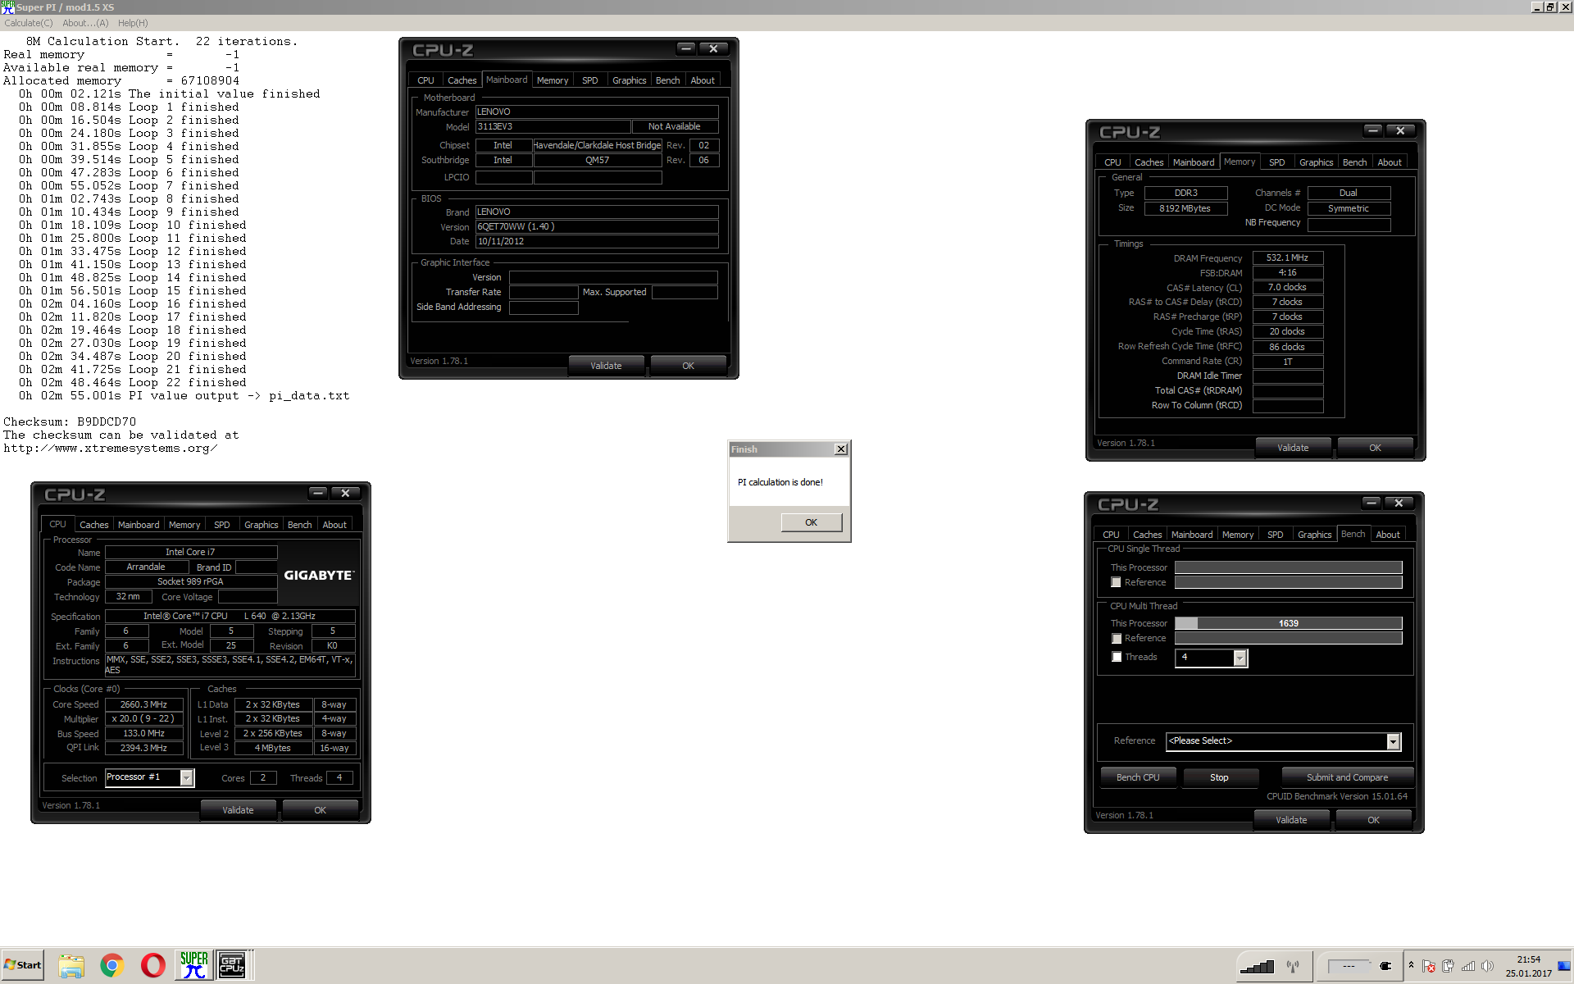Click the memory Size value 8192 MBytes
Image resolution: width=1574 pixels, height=984 pixels.
(1185, 208)
